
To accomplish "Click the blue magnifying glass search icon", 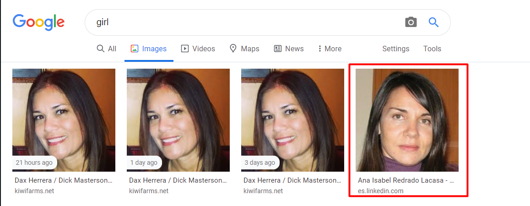I will point(433,22).
